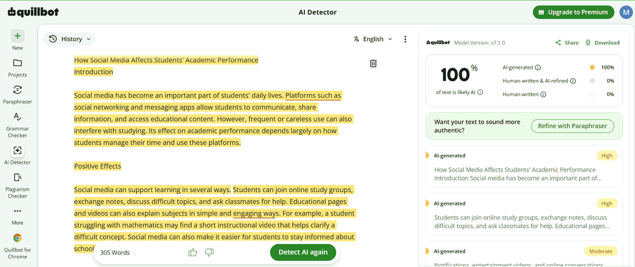Click the QuillBot logo

click(x=33, y=12)
